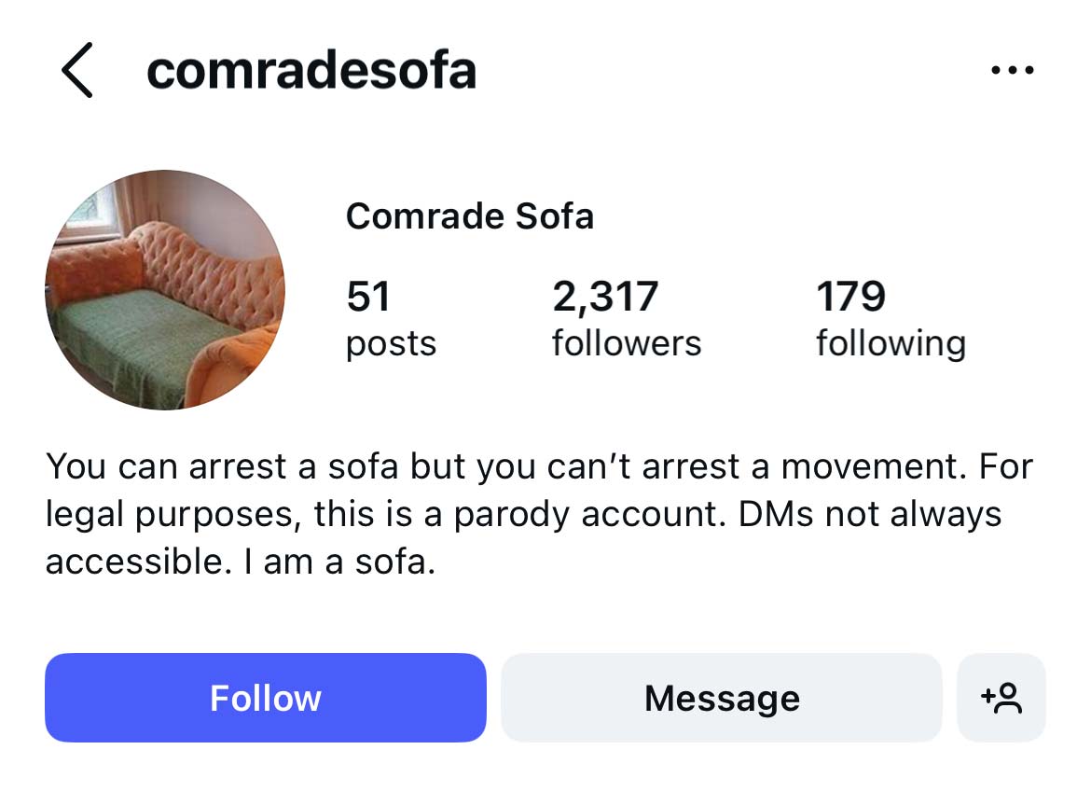
Task: Click "accessible." in the bio's last line
Action: point(131,563)
